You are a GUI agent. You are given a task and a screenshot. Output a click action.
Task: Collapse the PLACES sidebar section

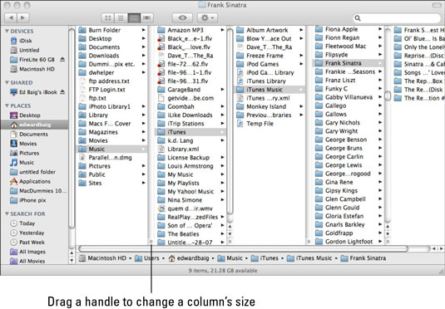[7, 105]
